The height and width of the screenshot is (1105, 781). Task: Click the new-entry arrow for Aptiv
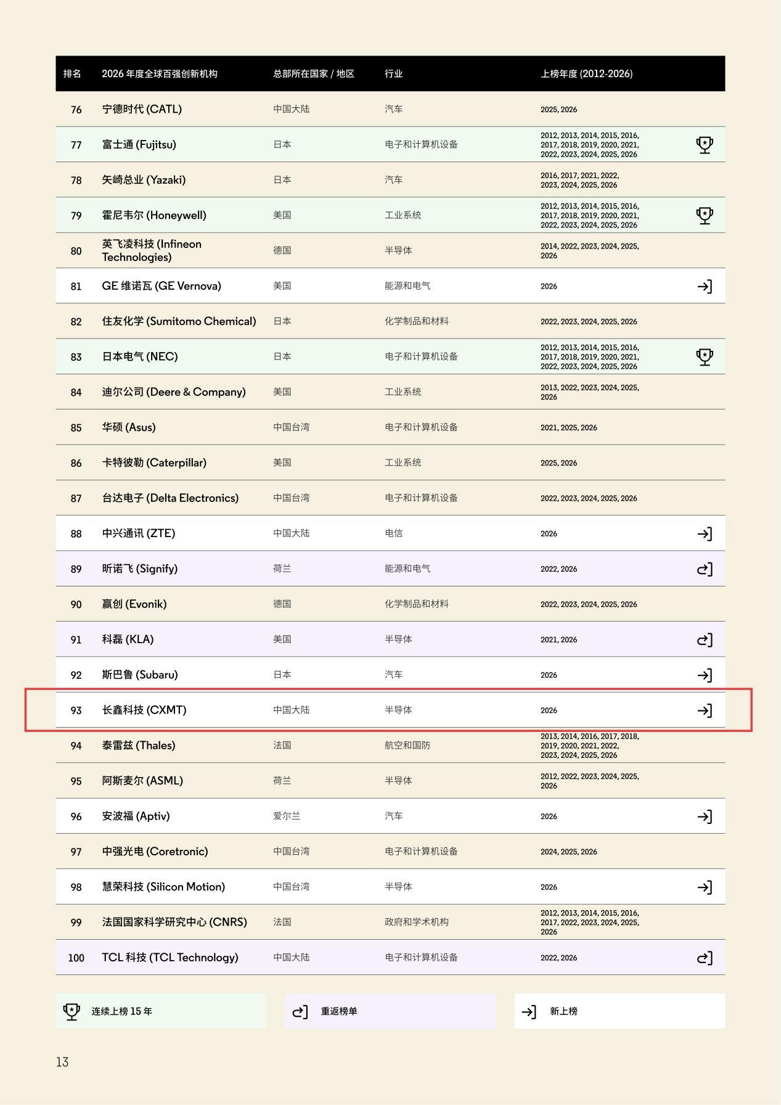(705, 816)
